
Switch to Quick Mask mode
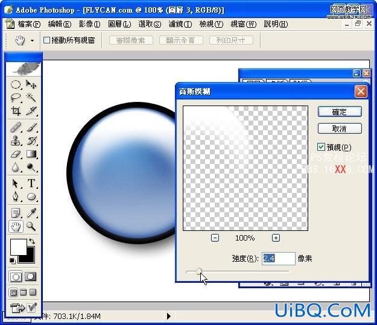(x=31, y=277)
